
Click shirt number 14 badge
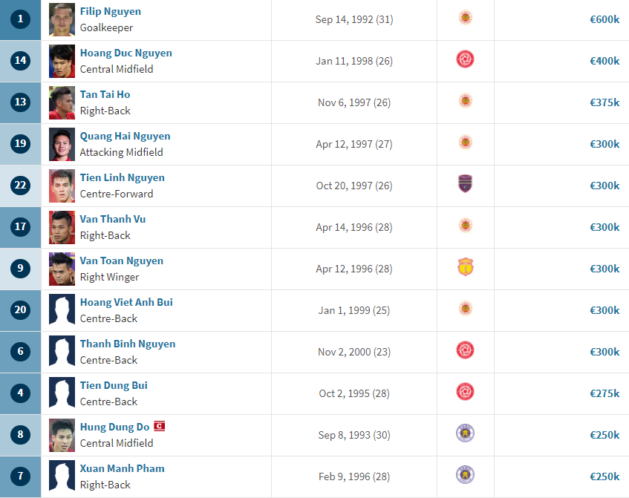(21, 61)
